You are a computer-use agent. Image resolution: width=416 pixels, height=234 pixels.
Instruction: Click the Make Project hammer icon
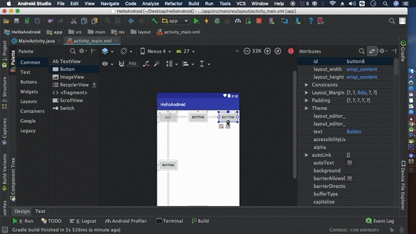pos(155,21)
